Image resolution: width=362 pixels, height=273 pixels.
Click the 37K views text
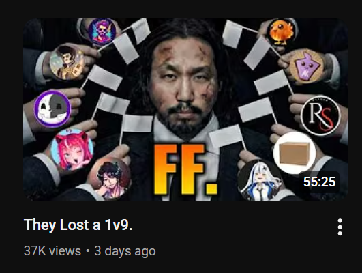click(x=52, y=250)
